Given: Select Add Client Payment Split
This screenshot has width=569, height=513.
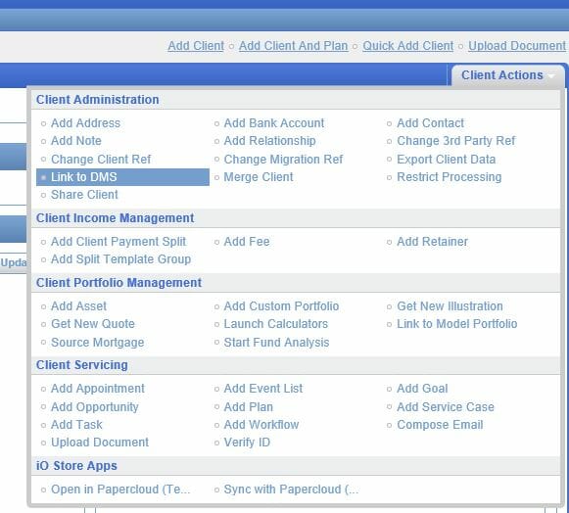Looking at the screenshot, I should click(x=119, y=242).
